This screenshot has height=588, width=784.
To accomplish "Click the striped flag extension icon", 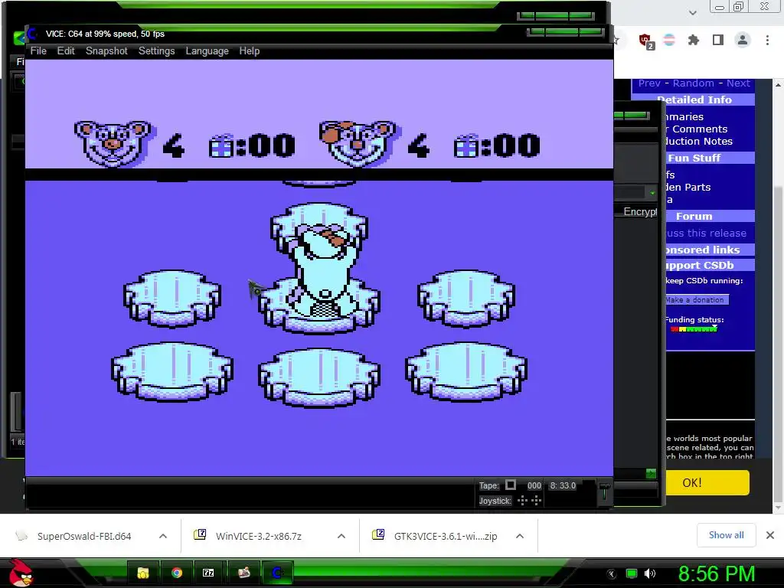I will [x=669, y=40].
